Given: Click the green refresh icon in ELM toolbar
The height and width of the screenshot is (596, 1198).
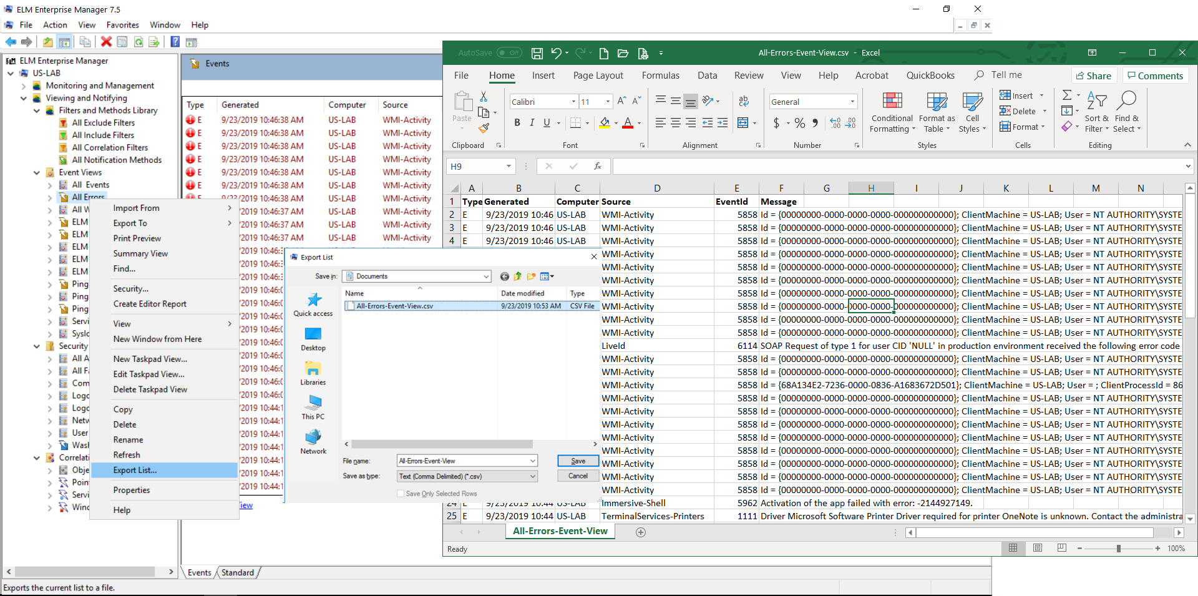Looking at the screenshot, I should (x=139, y=42).
